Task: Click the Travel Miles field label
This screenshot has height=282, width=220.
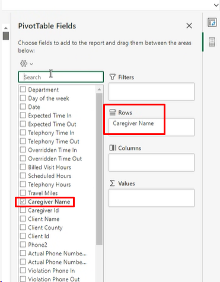Action: pos(43,193)
